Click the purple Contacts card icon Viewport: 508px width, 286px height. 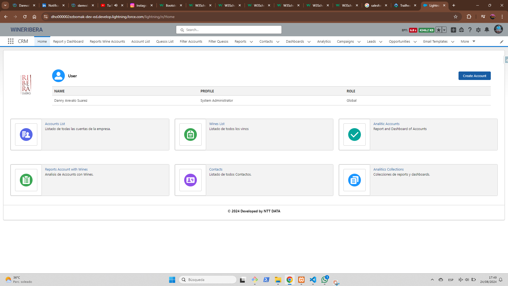tap(190, 180)
